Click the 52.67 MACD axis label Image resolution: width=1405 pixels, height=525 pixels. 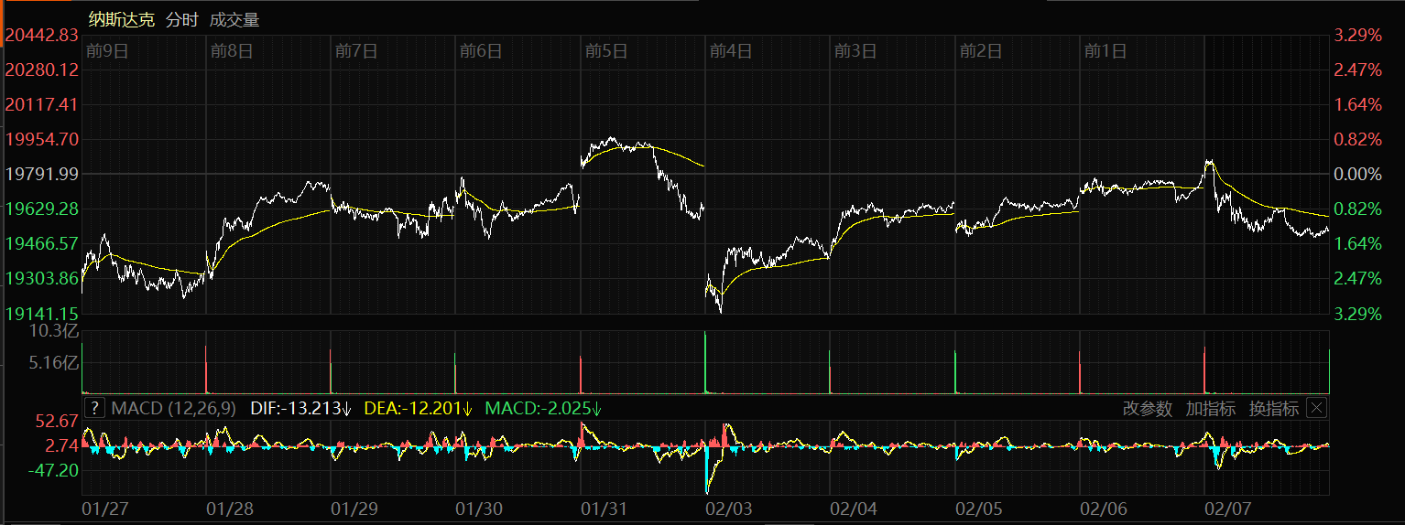[x=57, y=422]
